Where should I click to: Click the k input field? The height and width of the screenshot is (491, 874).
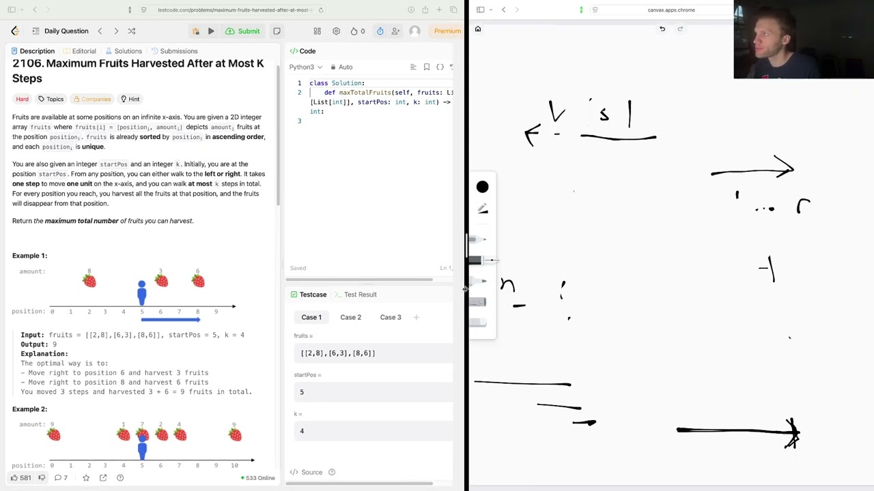(x=373, y=431)
